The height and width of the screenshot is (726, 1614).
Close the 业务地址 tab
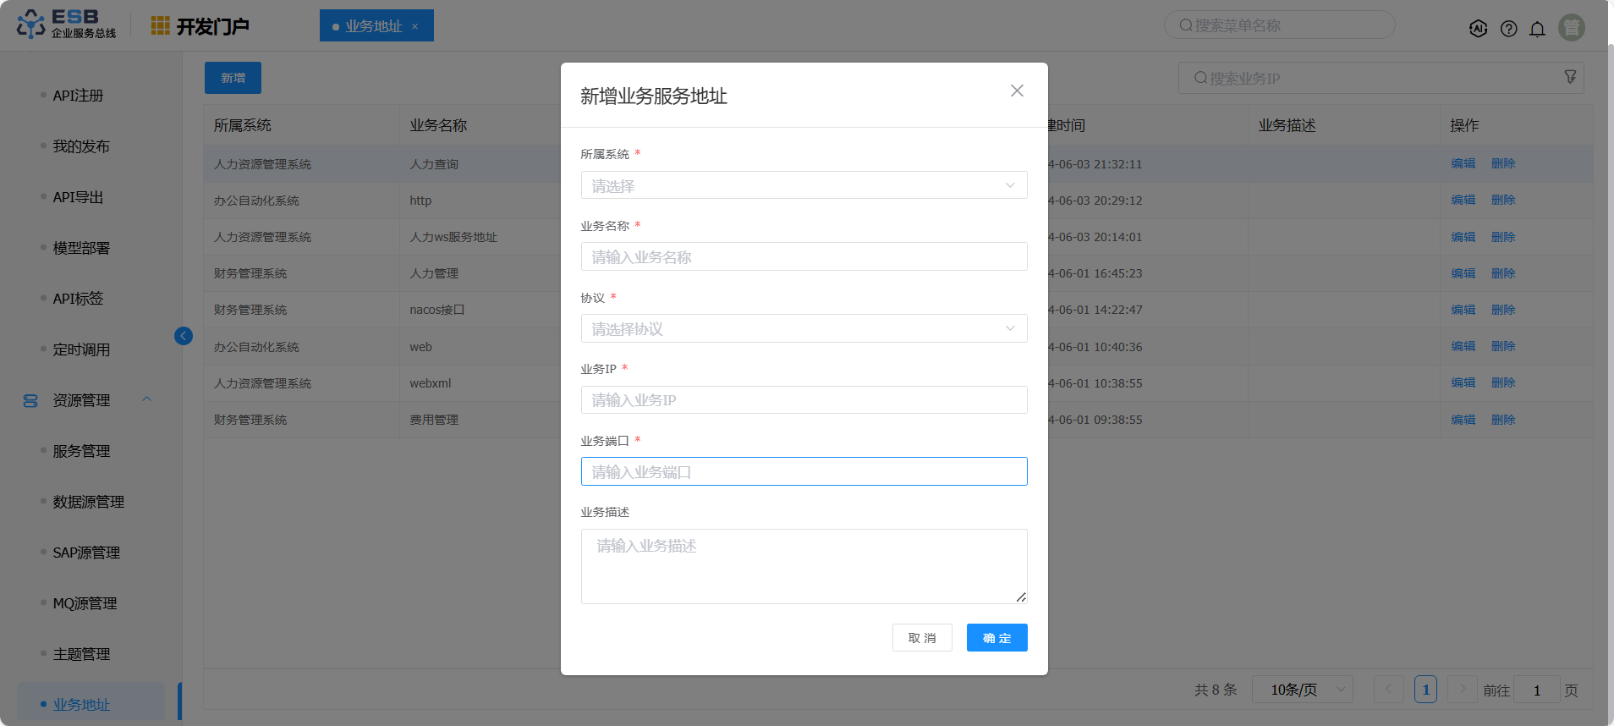click(415, 26)
